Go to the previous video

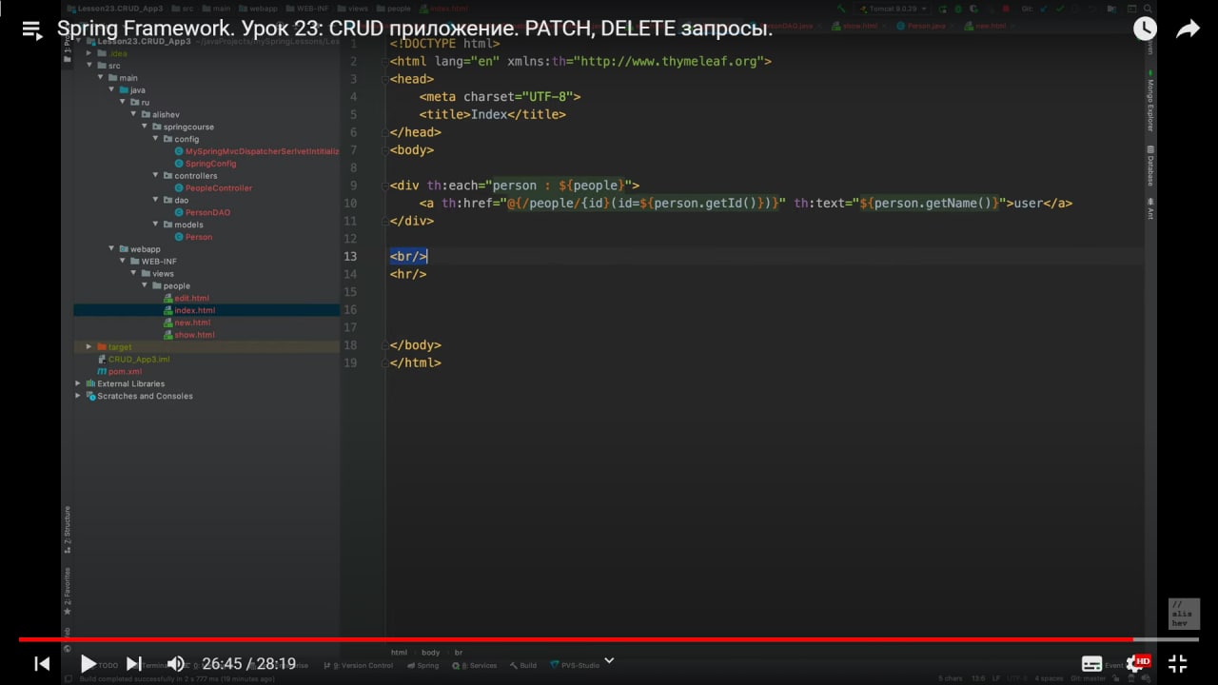tap(42, 663)
